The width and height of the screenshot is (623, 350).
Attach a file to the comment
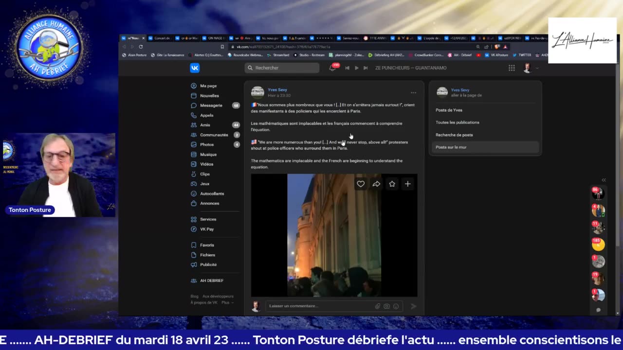377,306
